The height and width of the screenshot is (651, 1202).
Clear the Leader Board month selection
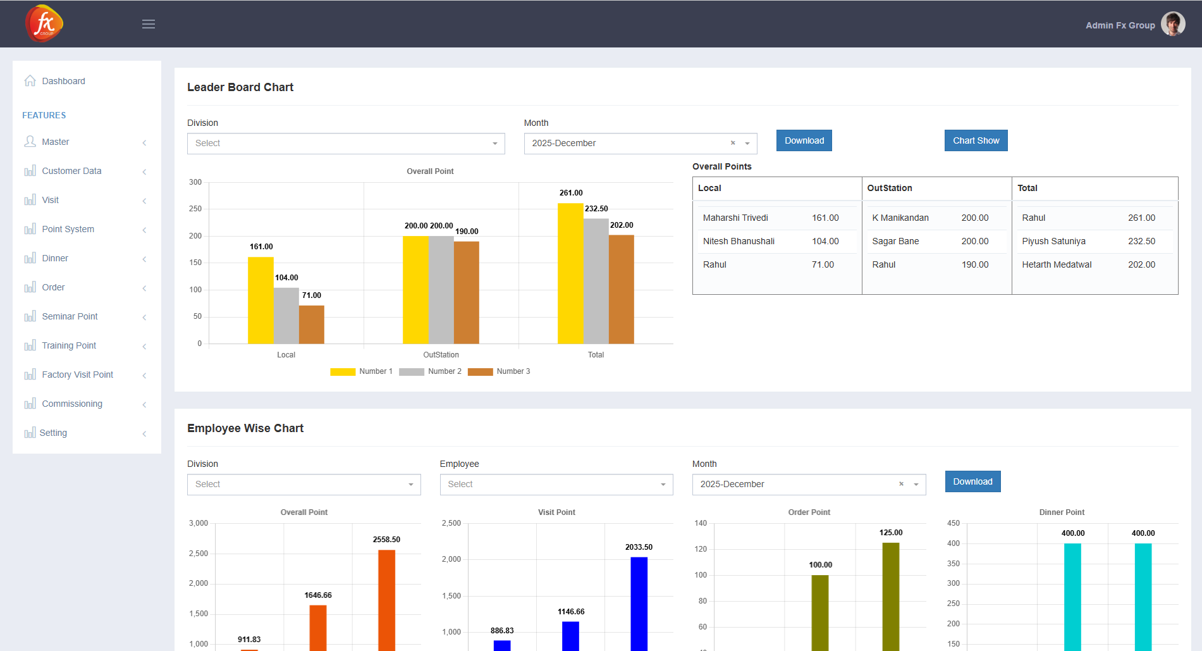click(x=733, y=143)
